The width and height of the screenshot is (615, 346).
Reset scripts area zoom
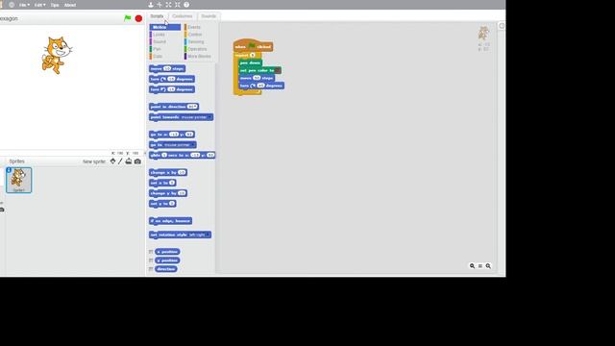[480, 266]
